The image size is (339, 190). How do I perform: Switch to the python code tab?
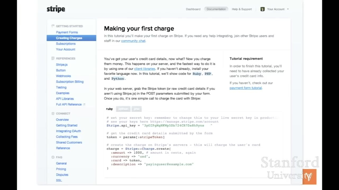(x=123, y=109)
